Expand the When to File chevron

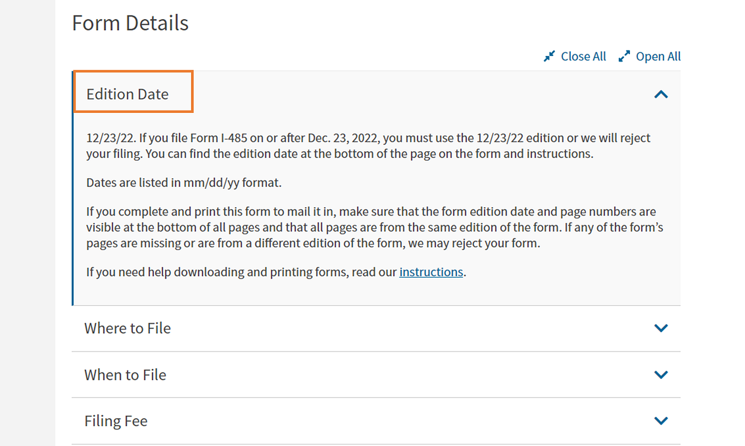pos(661,375)
